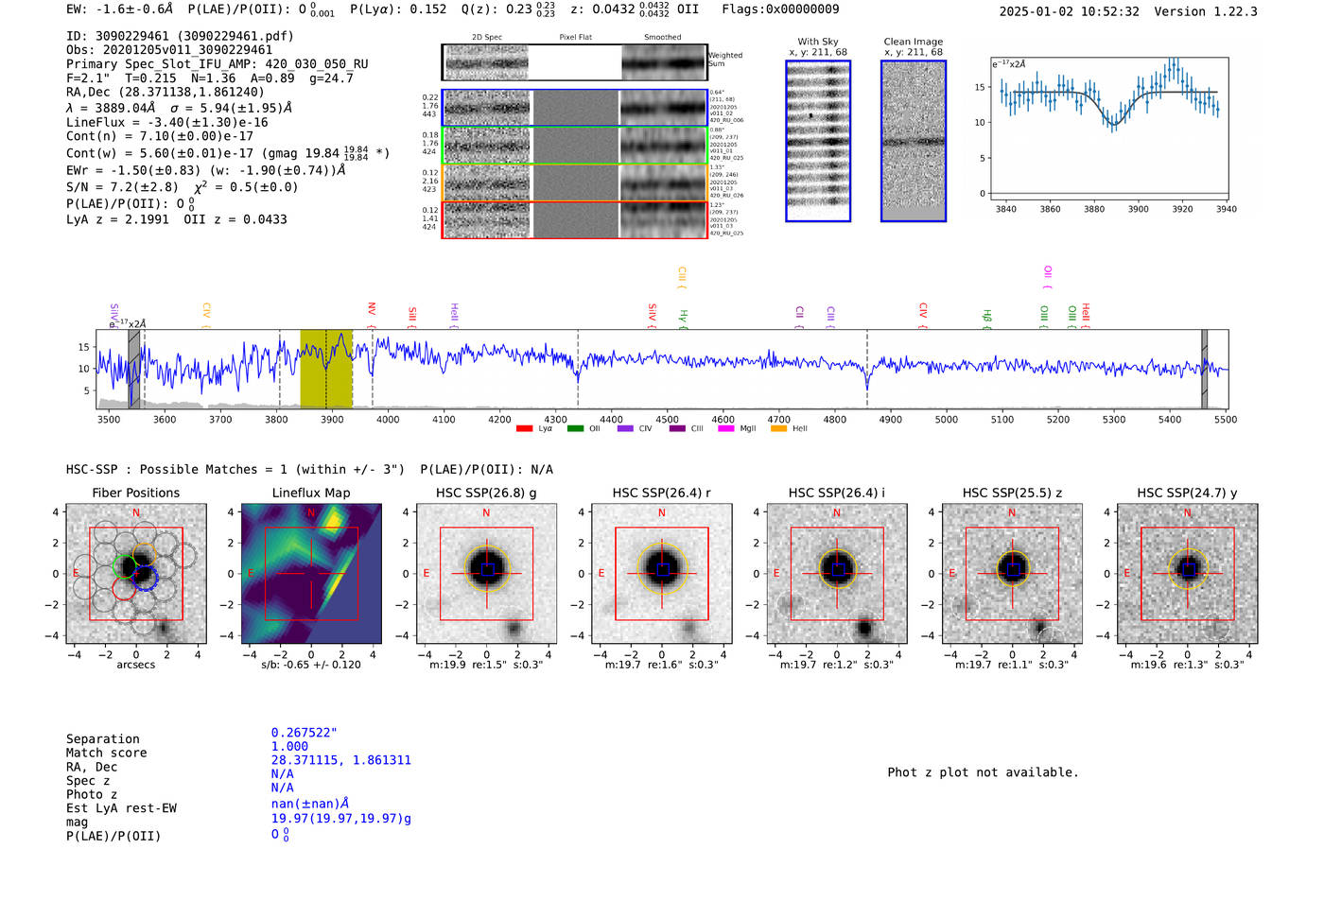Select the red-outlined fiber spectrum row
1324x901 pixels.
pyautogui.click(x=575, y=219)
